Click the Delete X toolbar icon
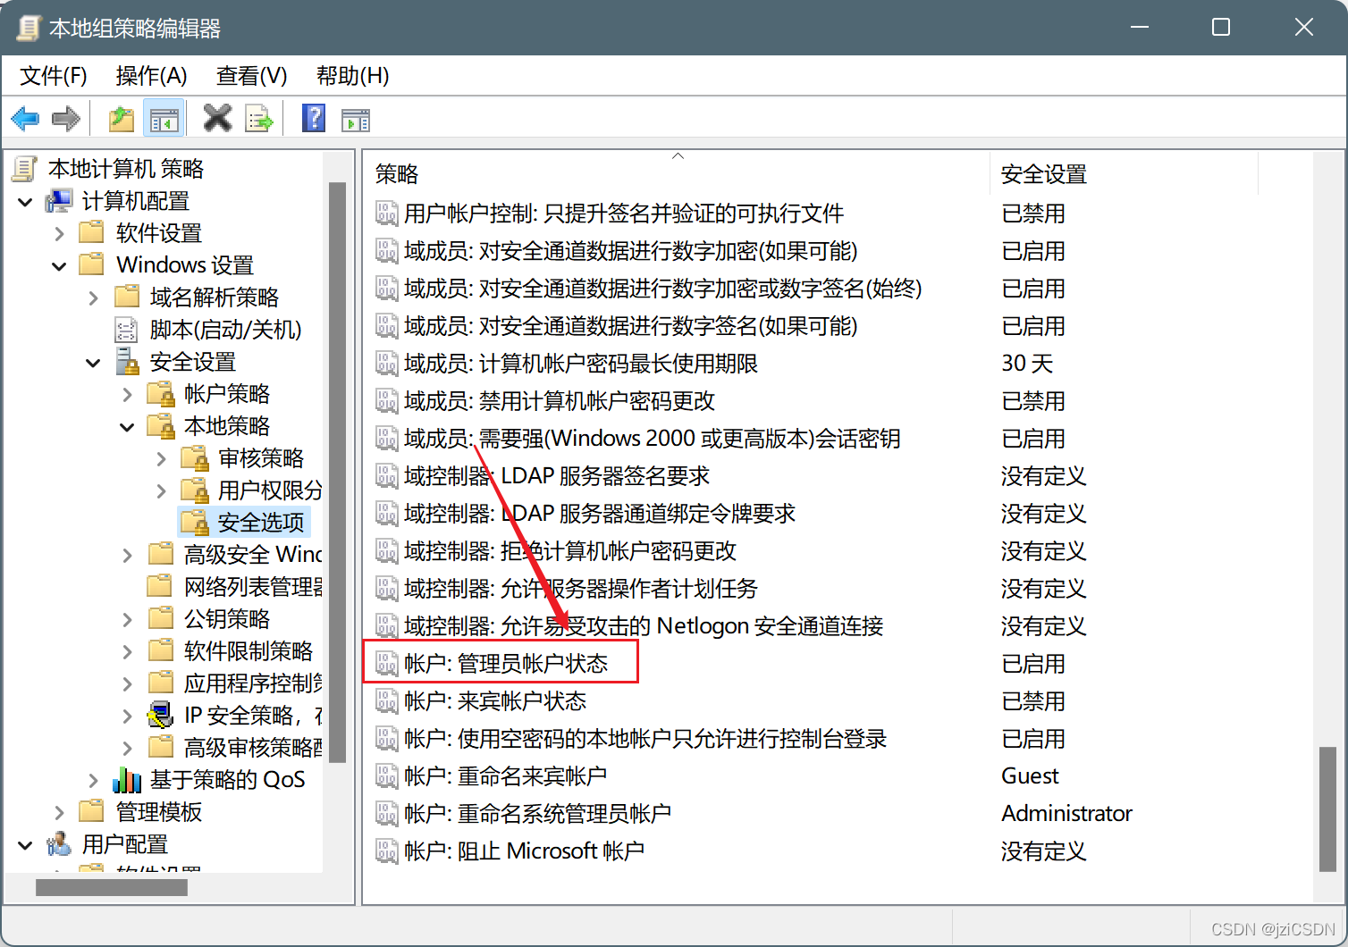Screen dimensions: 1348x947 pos(217,118)
